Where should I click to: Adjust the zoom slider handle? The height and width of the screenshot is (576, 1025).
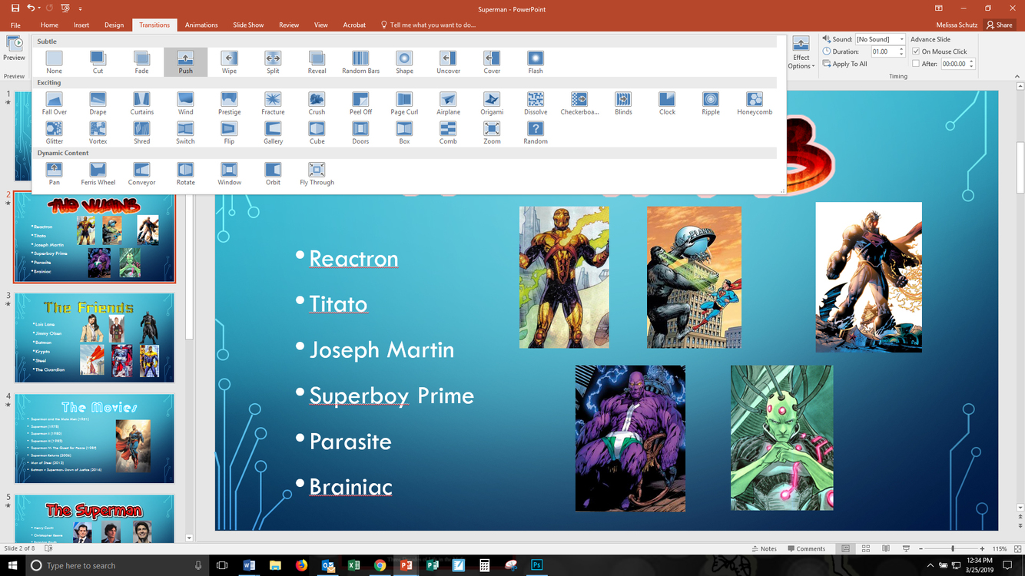point(953,548)
